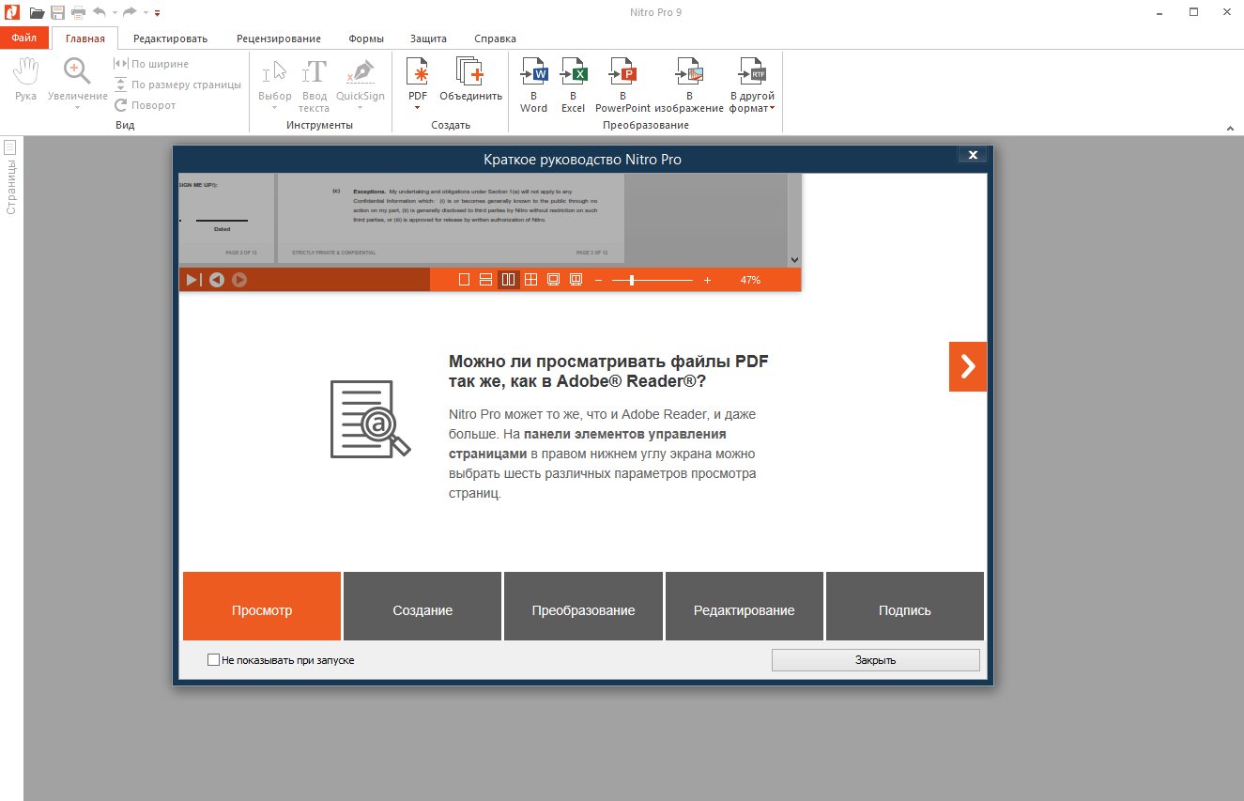Screen dimensions: 1244x801
Task: Convert to image (В изображение)
Action: [x=689, y=85]
